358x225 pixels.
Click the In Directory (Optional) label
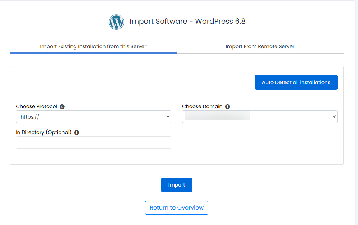(43, 133)
